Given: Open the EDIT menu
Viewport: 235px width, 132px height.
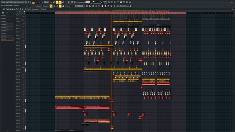Looking at the screenshot, I should click(4, 2).
